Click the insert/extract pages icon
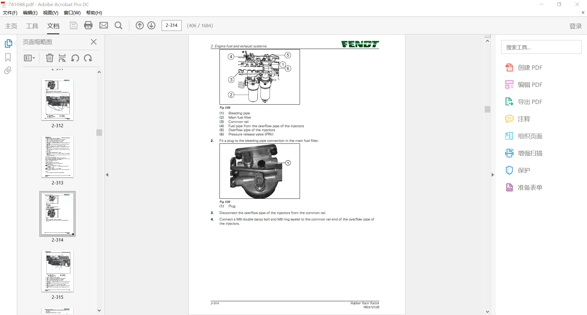587x315 pixels. click(x=62, y=58)
